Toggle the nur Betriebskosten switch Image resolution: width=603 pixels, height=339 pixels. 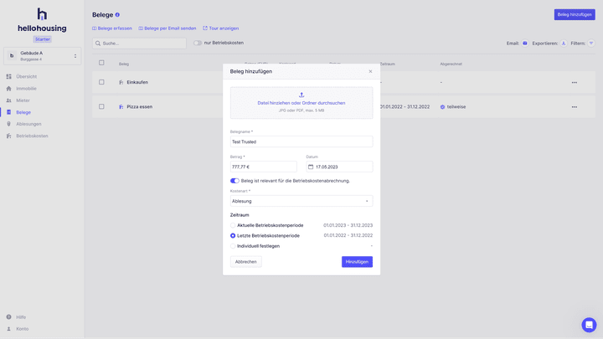click(198, 43)
